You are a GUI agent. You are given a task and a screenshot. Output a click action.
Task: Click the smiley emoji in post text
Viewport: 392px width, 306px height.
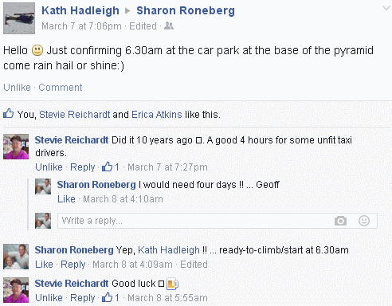click(x=37, y=50)
